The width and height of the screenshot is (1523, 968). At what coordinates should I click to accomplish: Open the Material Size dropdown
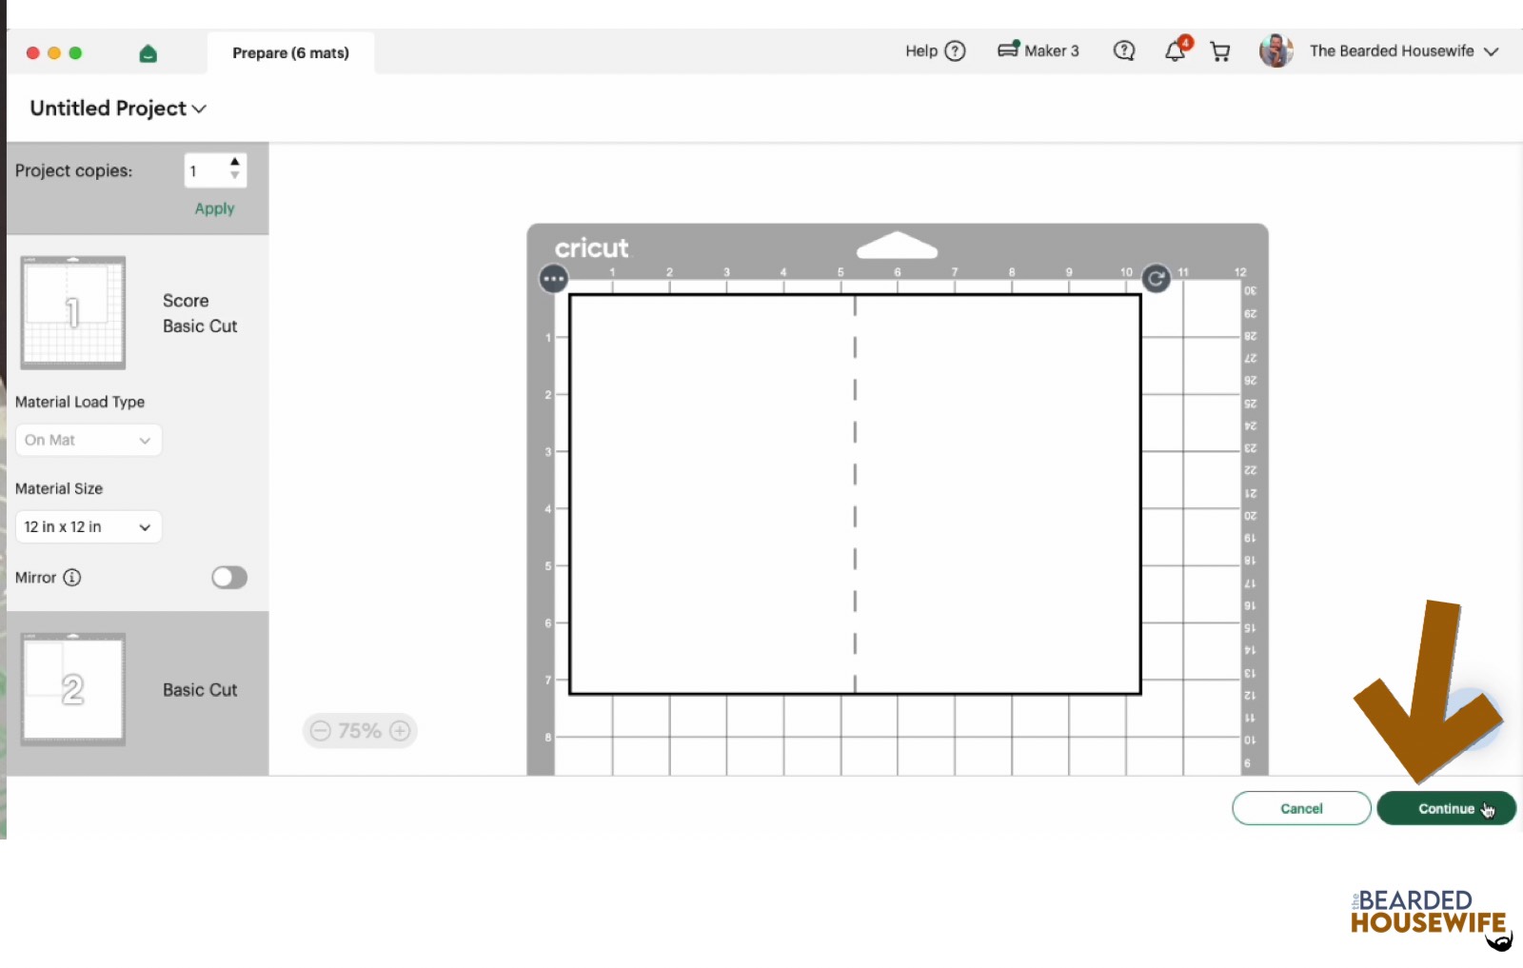pyautogui.click(x=89, y=527)
